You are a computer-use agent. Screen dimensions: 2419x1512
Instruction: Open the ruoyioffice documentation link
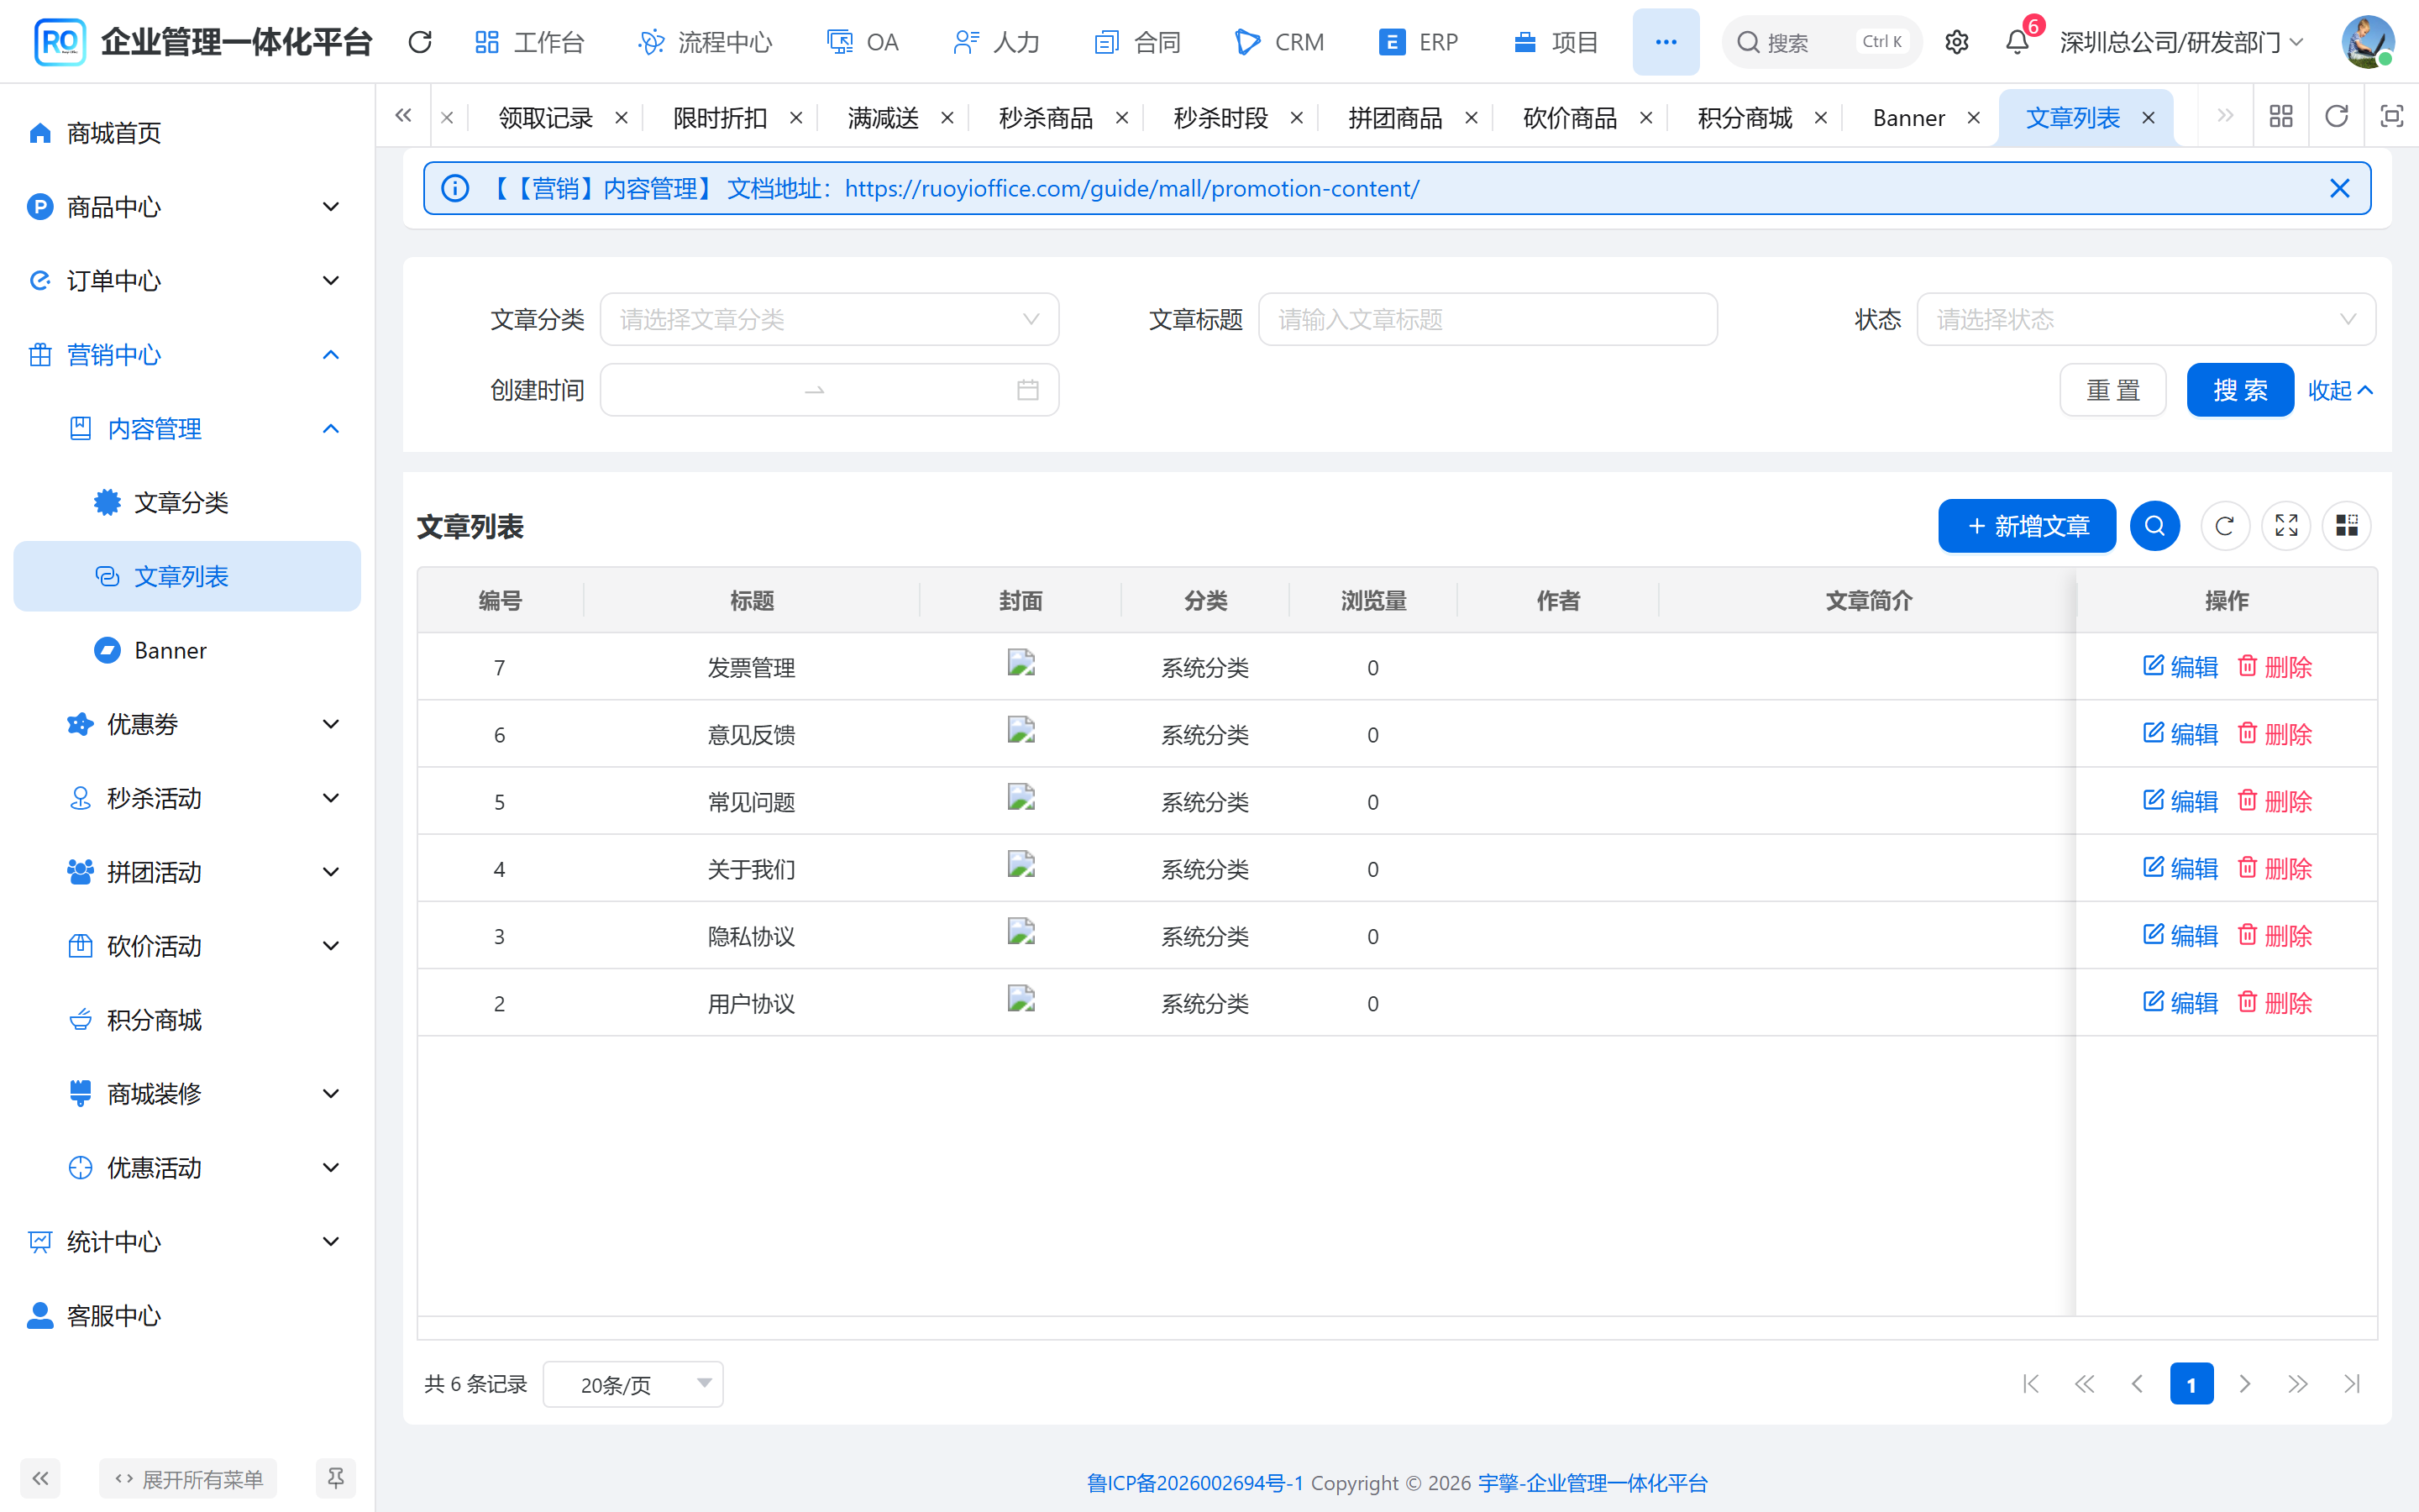[1131, 188]
